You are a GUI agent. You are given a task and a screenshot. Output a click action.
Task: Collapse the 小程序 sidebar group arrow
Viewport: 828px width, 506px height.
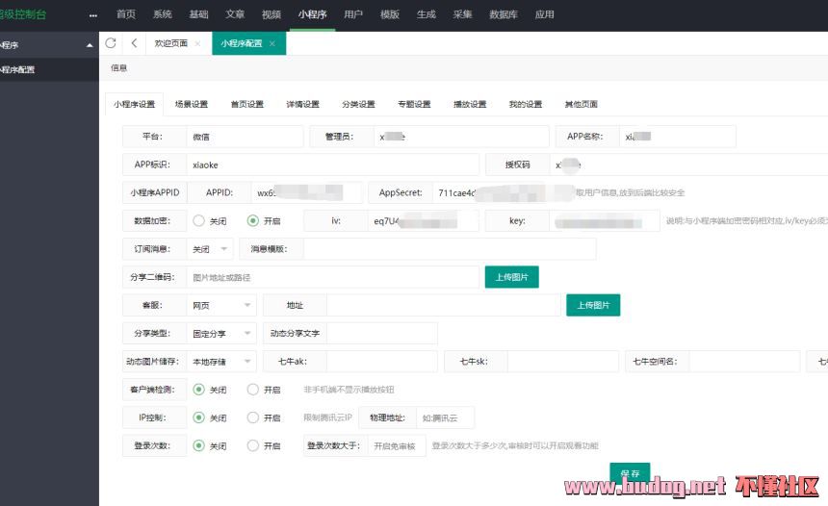point(90,45)
